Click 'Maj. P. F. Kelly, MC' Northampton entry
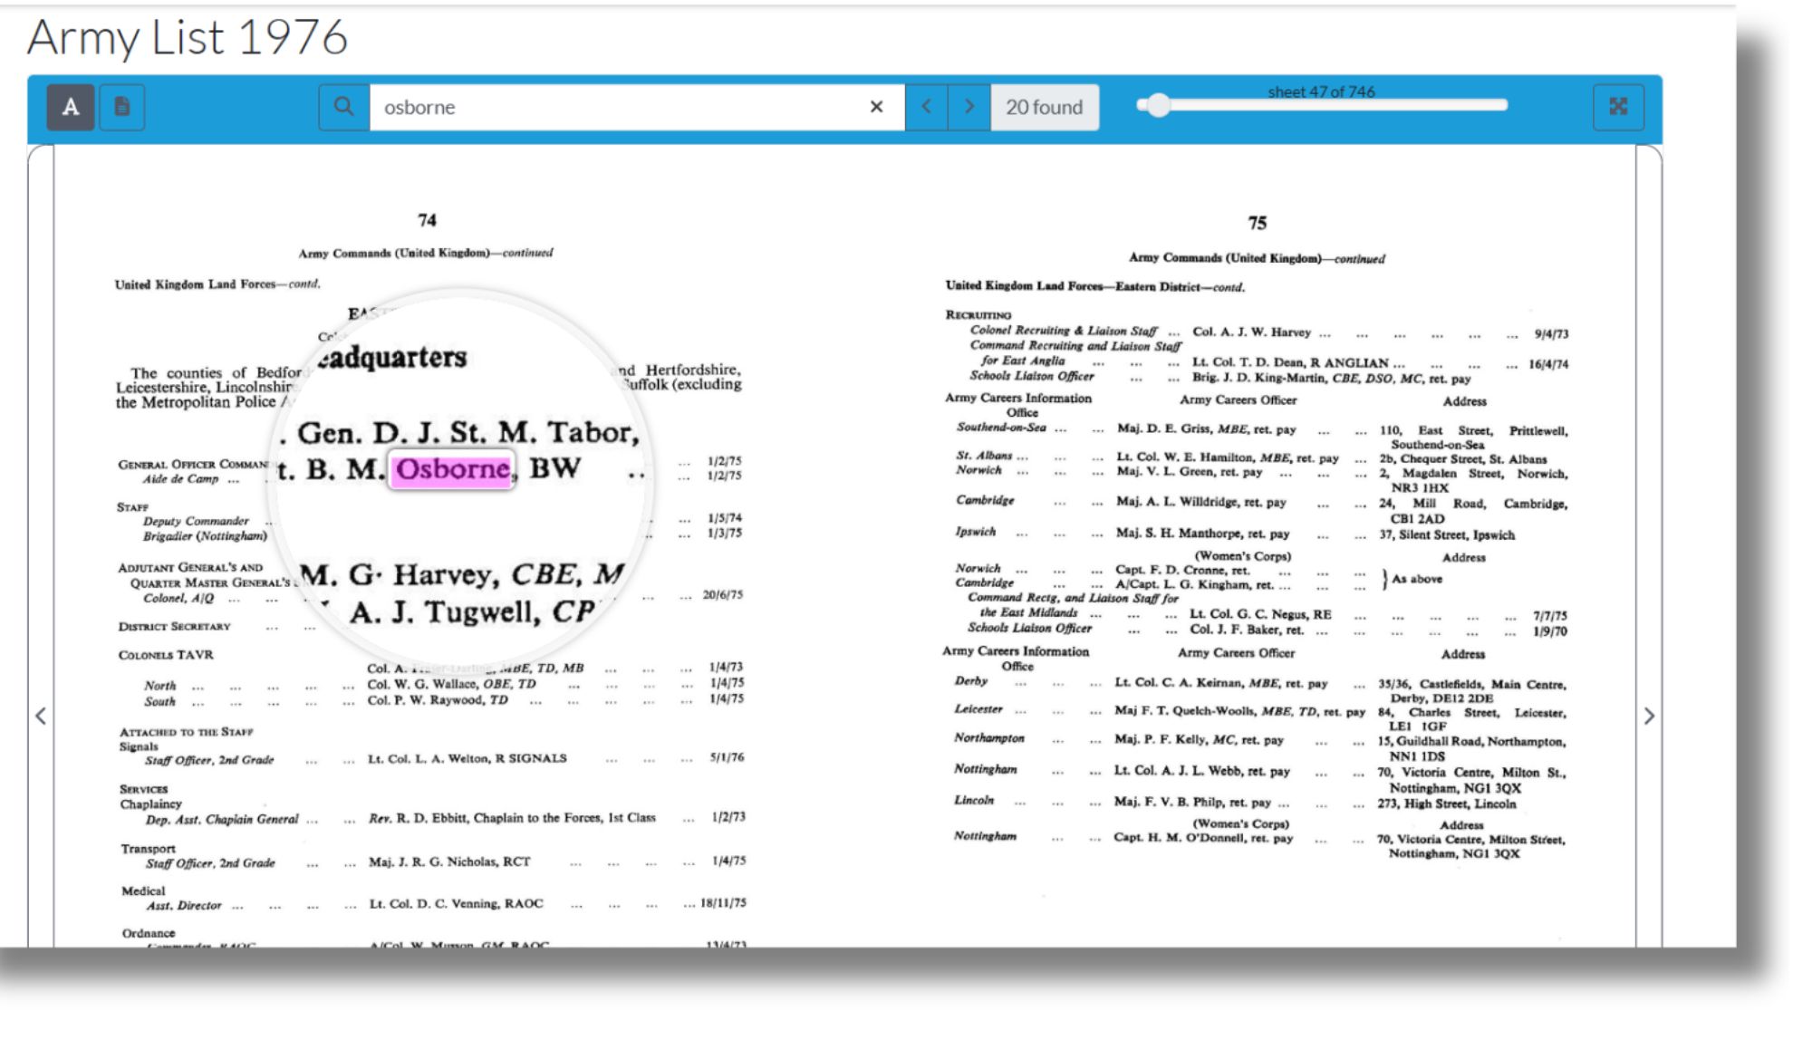The width and height of the screenshot is (1812, 1049). coord(1199,739)
